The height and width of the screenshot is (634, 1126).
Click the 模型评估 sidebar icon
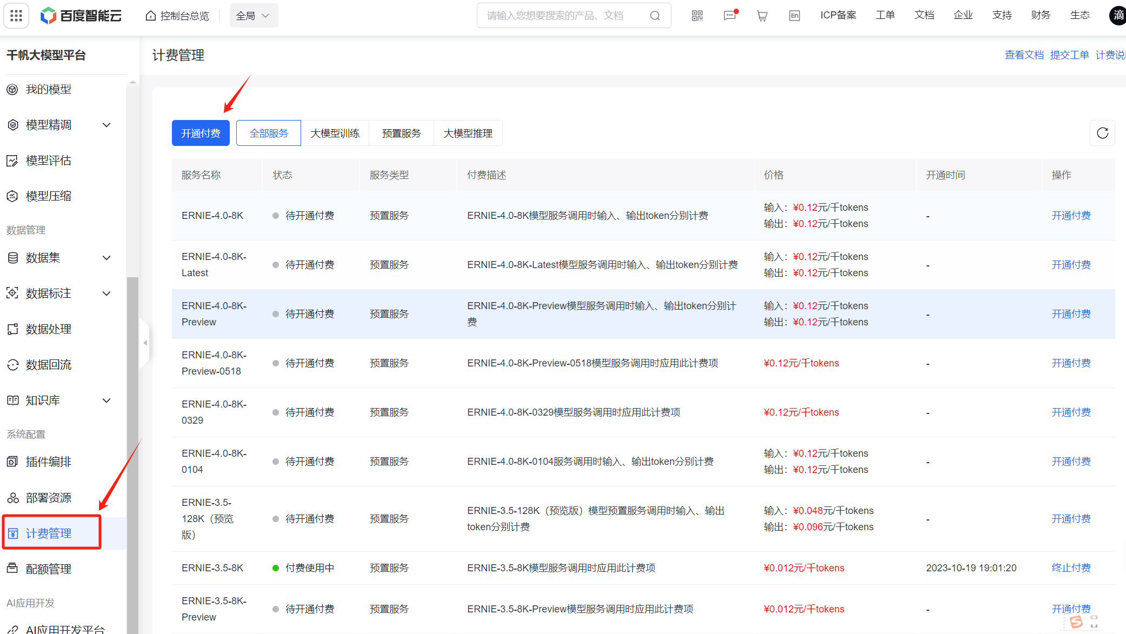point(12,161)
